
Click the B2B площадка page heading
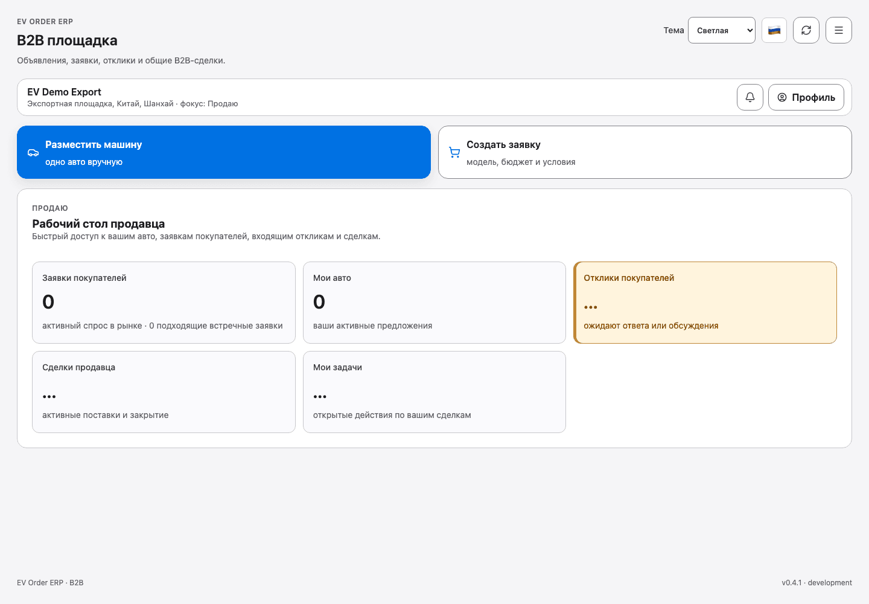[x=67, y=40]
